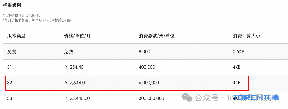
Task: Click the 0.5KB size cell
Action: tap(238, 52)
